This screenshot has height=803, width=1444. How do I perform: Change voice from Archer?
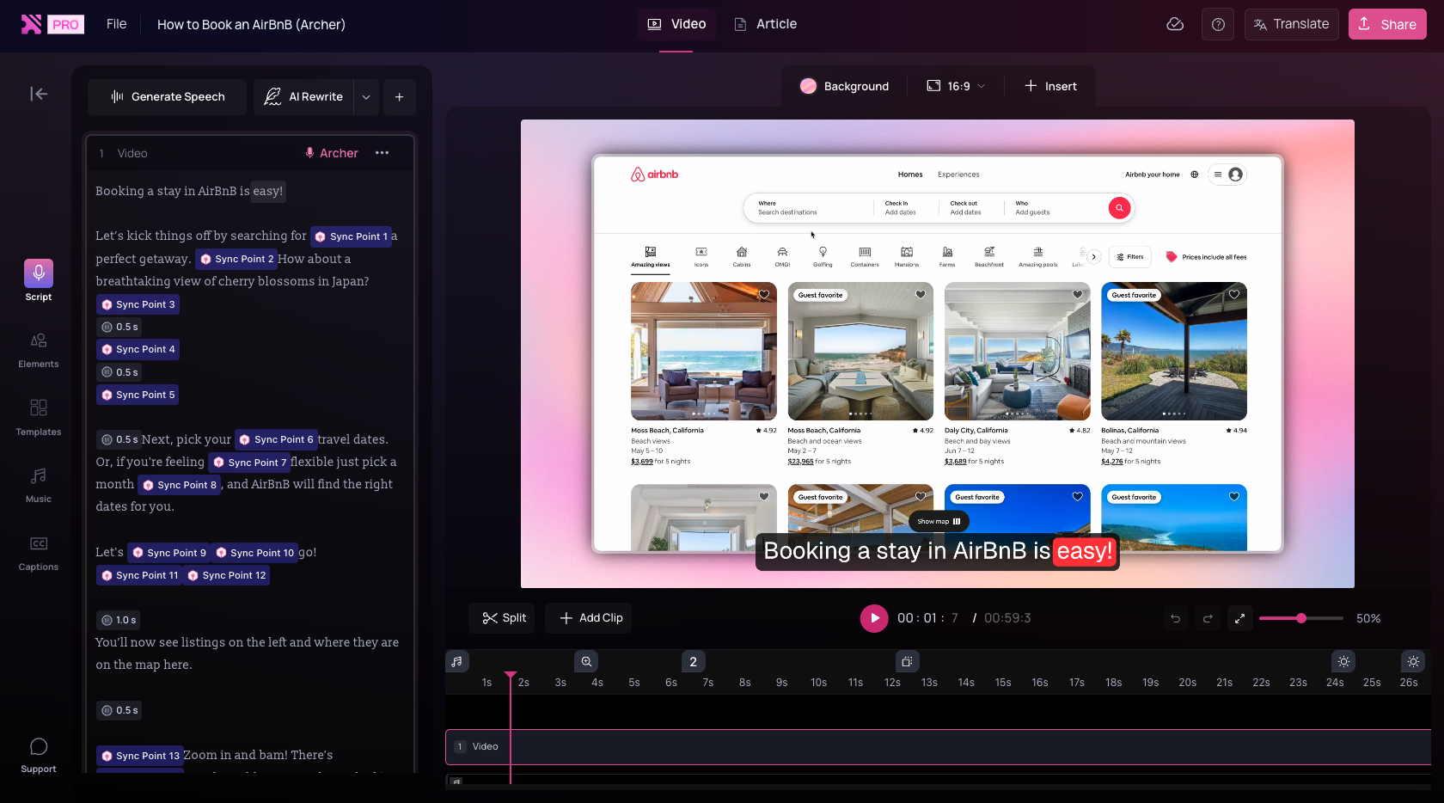[332, 153]
